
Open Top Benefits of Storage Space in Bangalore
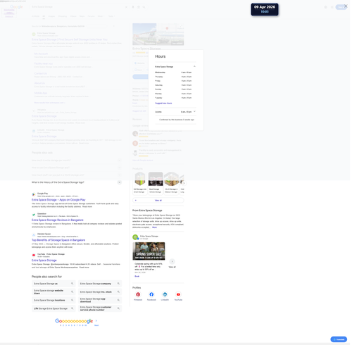pos(58,240)
